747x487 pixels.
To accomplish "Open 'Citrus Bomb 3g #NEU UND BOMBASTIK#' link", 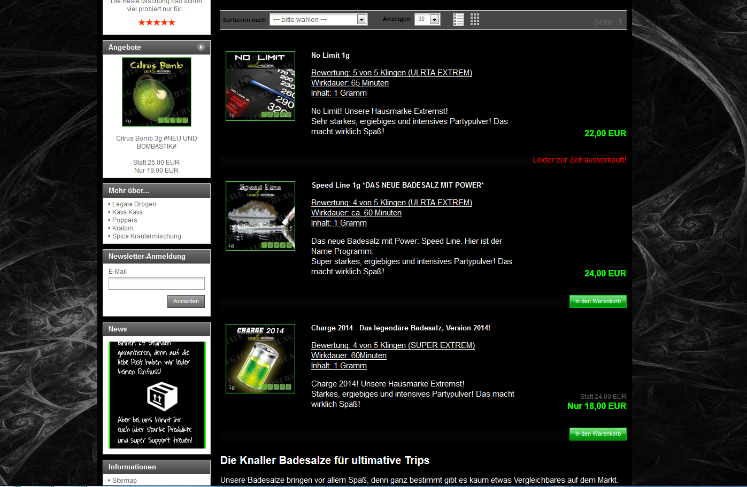I will (157, 142).
